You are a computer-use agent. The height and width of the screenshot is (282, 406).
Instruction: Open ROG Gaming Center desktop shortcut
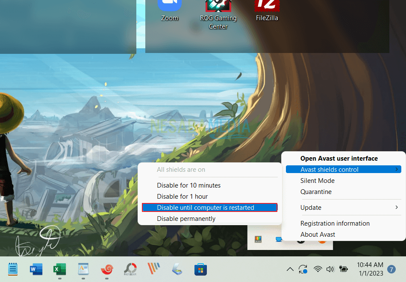(218, 15)
